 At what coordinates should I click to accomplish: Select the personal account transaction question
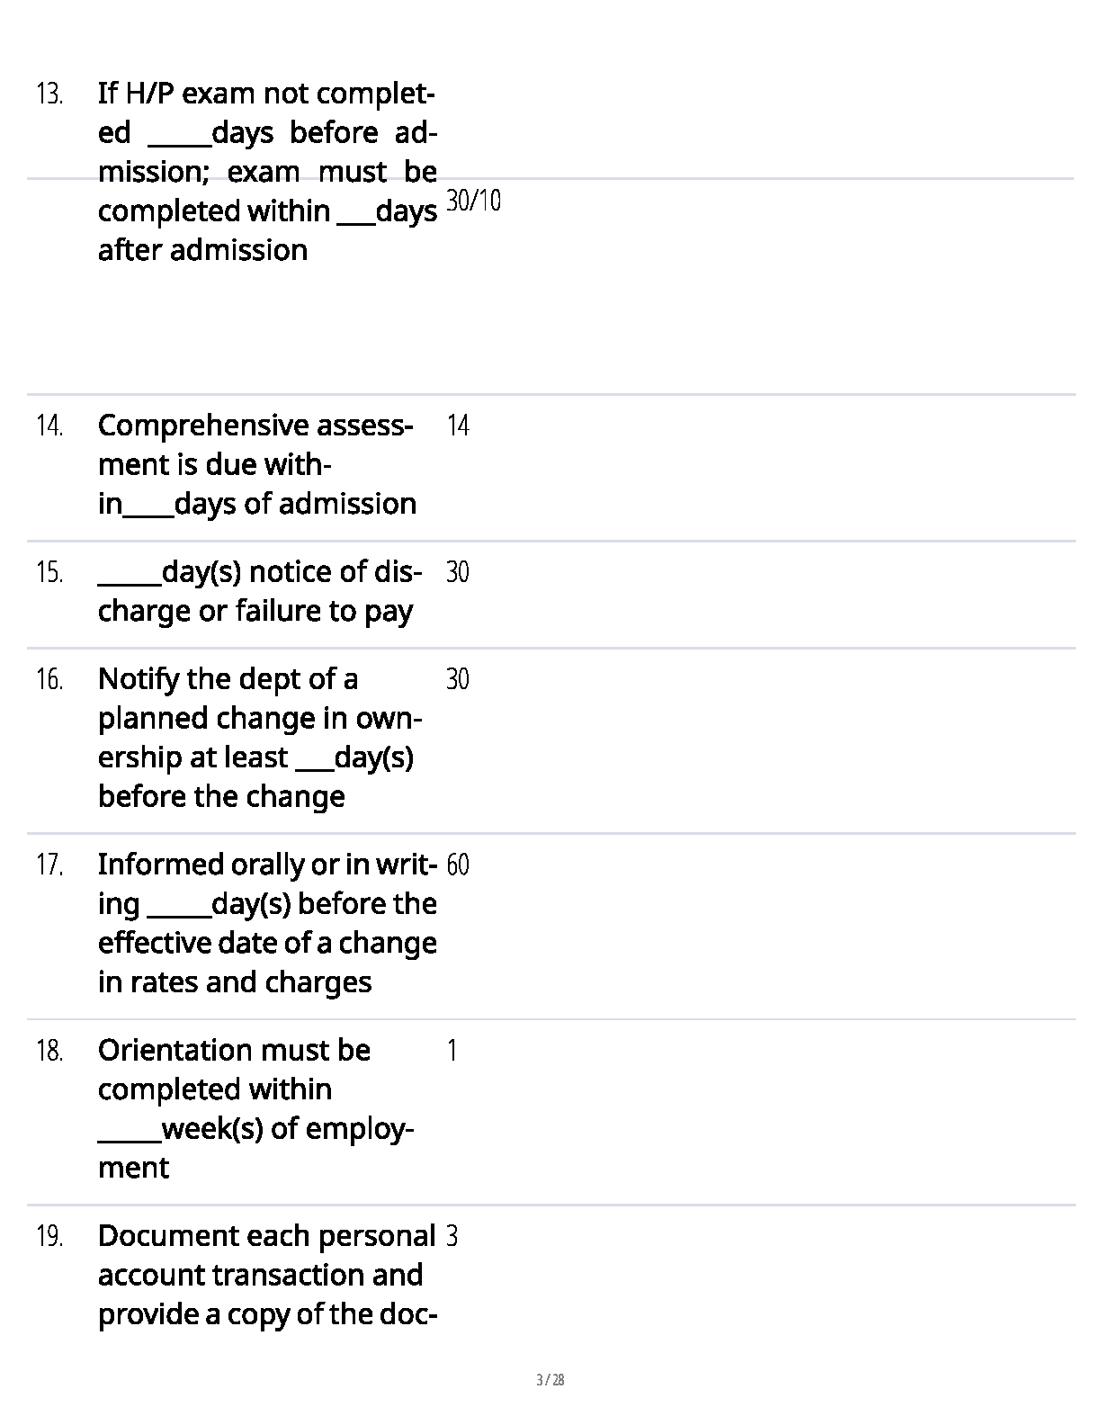point(266,1275)
